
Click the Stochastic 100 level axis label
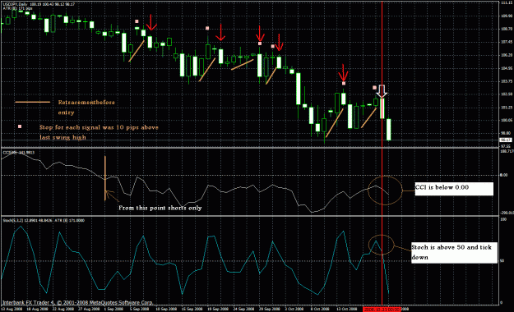tap(503, 219)
